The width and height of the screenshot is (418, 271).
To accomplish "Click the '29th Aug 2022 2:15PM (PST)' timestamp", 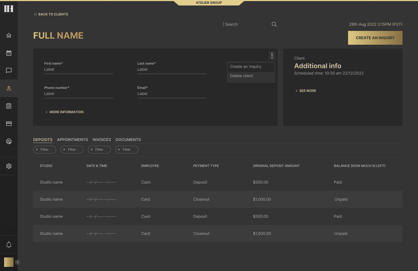I will (x=376, y=24).
